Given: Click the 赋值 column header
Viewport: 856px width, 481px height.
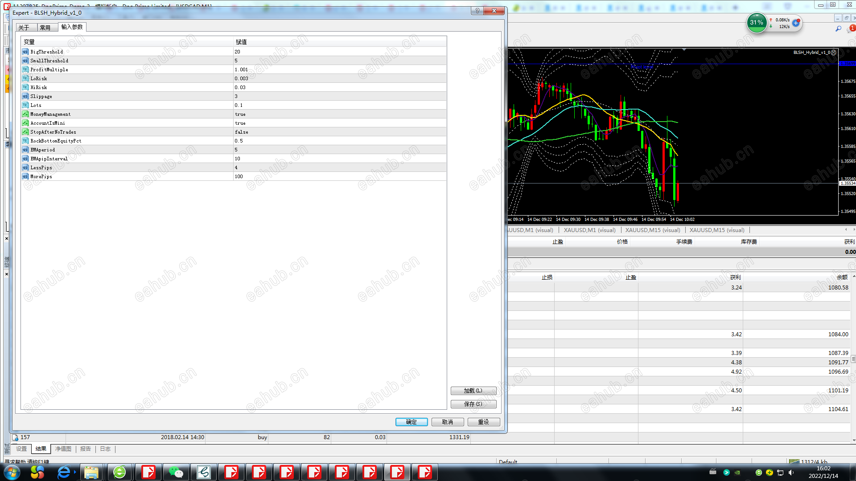Looking at the screenshot, I should 340,42.
